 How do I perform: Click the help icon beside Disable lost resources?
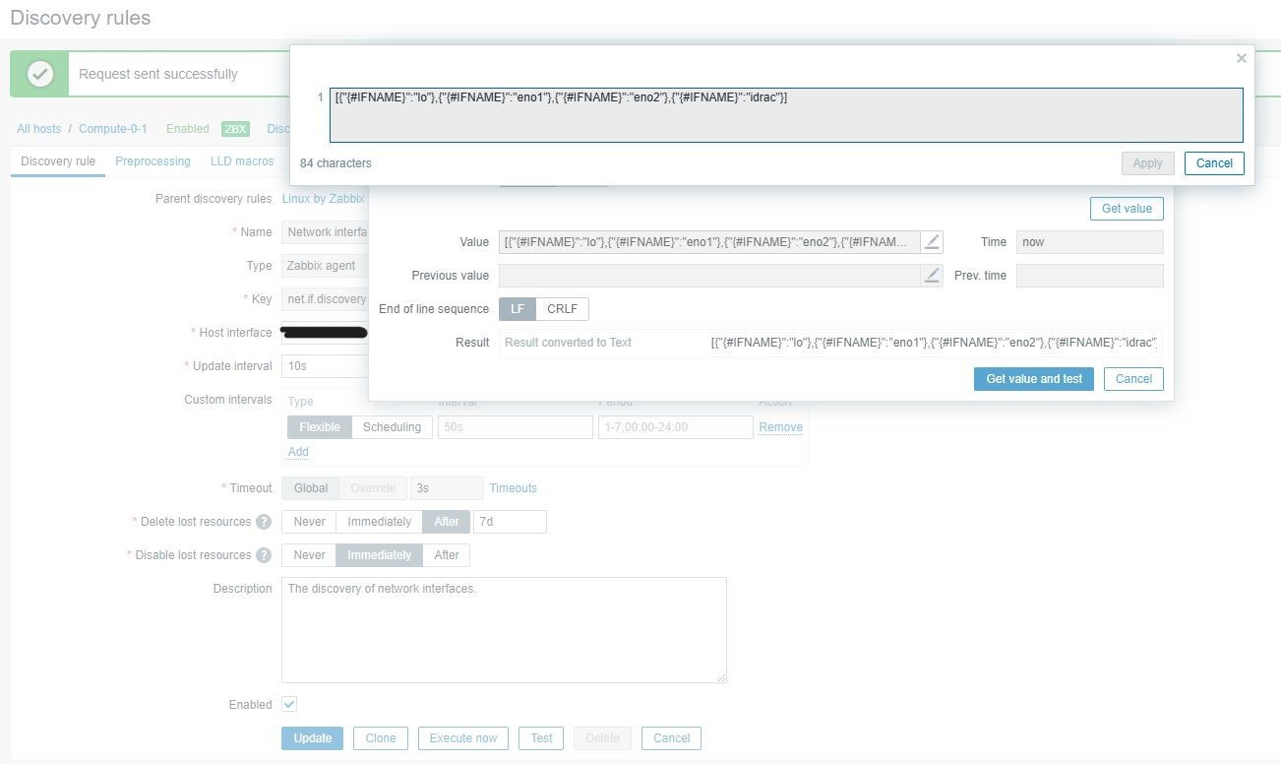point(266,555)
